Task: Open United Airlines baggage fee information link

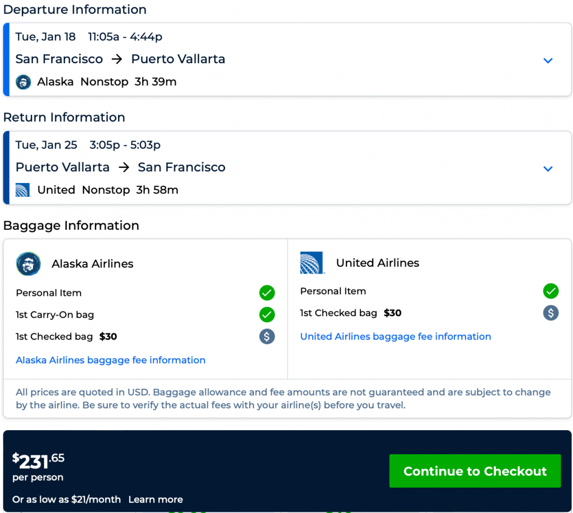Action: [x=396, y=337]
